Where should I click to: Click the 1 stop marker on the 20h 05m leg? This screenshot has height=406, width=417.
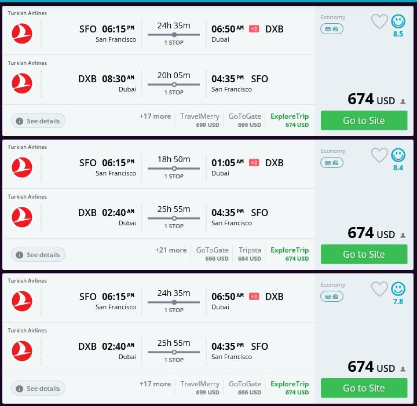174,85
